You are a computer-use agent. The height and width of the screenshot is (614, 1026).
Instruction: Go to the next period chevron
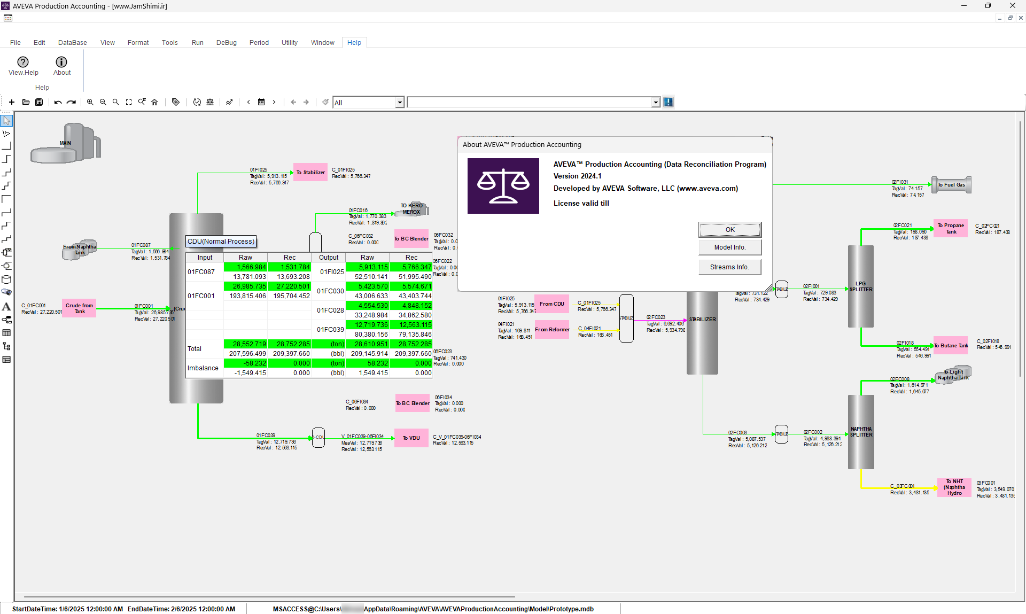[x=274, y=102]
